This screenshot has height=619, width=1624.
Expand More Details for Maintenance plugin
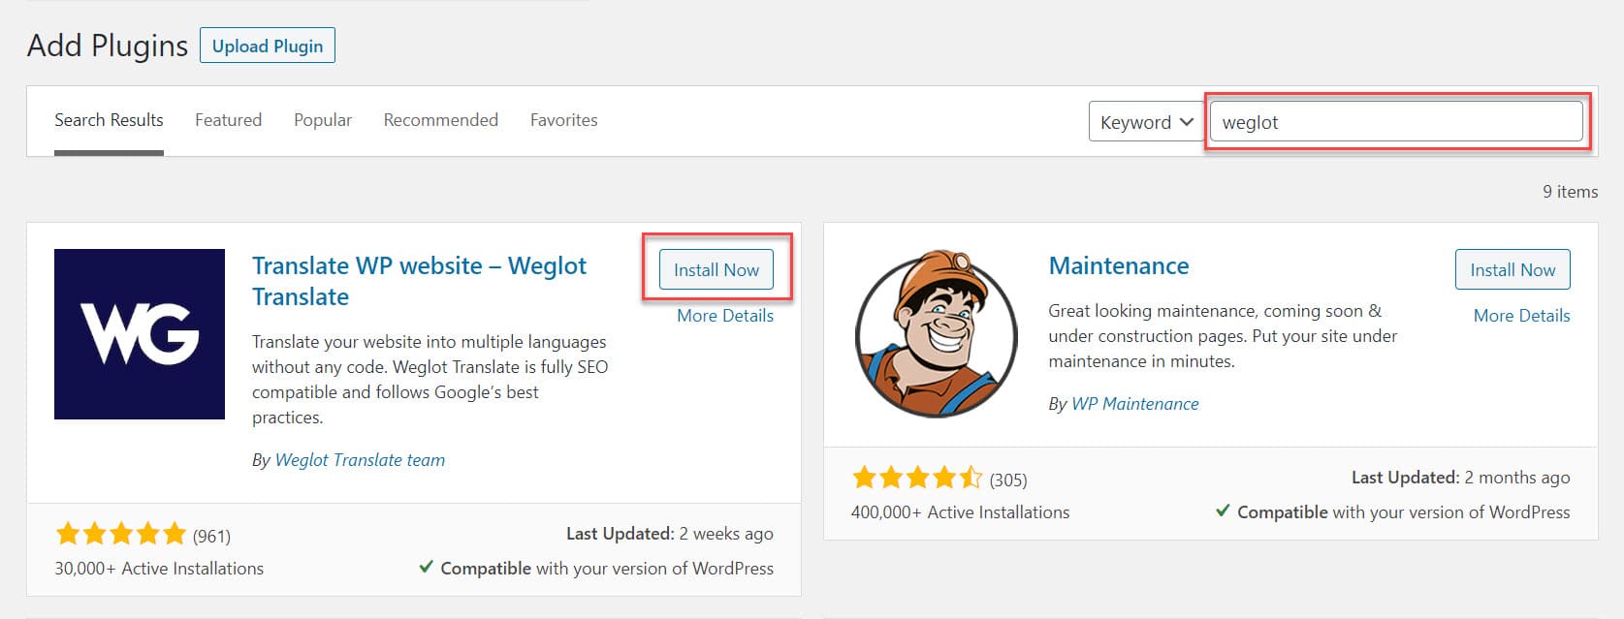tap(1520, 315)
